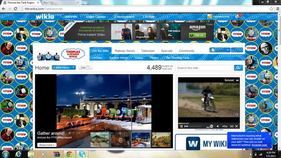Open the Television tab

click(148, 51)
